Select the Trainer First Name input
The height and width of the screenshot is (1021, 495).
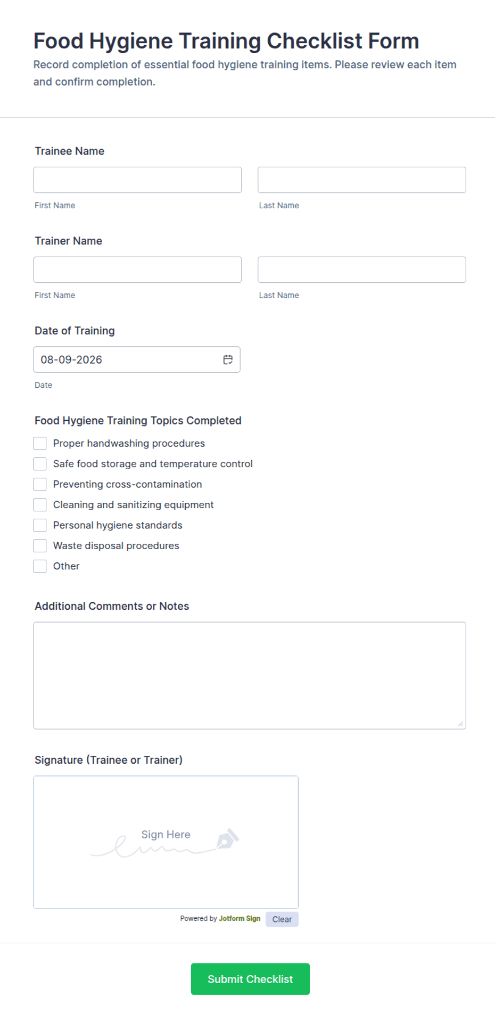[x=137, y=269]
